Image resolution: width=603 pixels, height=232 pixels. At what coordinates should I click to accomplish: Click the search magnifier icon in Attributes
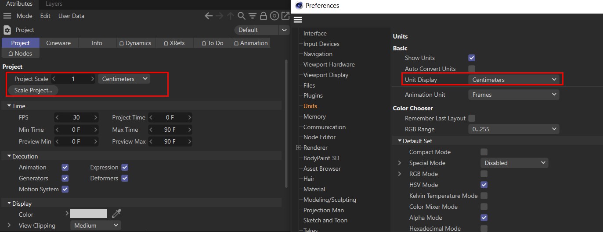tap(241, 16)
